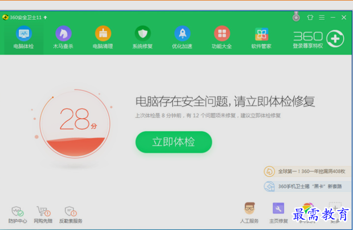Click the icon beside 360手机卫士 news
This screenshot has width=353, height=230.
[269, 187]
